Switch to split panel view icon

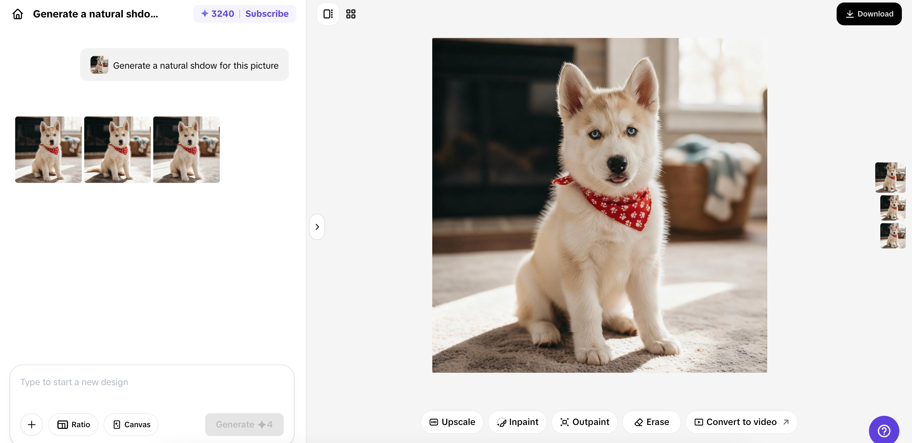[x=328, y=14]
